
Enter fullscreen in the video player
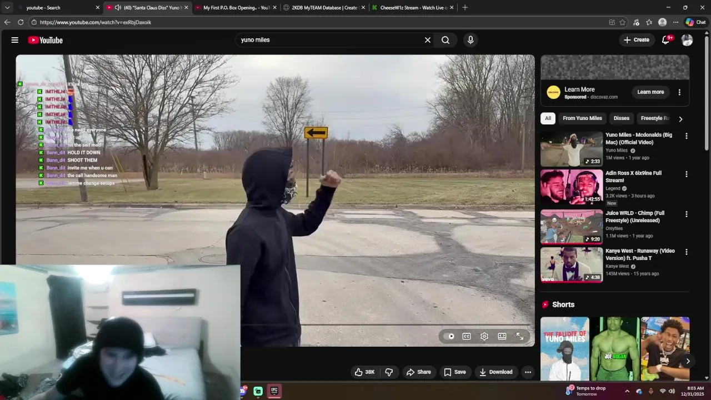tap(520, 336)
